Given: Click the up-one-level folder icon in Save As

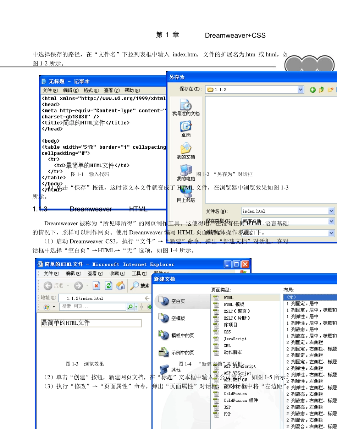Looking at the screenshot, I should click(321, 90).
